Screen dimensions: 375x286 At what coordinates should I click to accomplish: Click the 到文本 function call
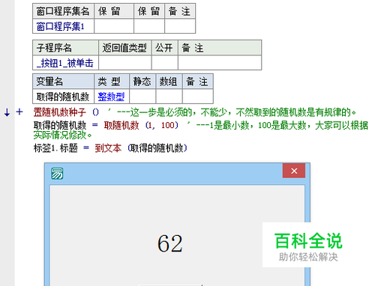pos(108,148)
